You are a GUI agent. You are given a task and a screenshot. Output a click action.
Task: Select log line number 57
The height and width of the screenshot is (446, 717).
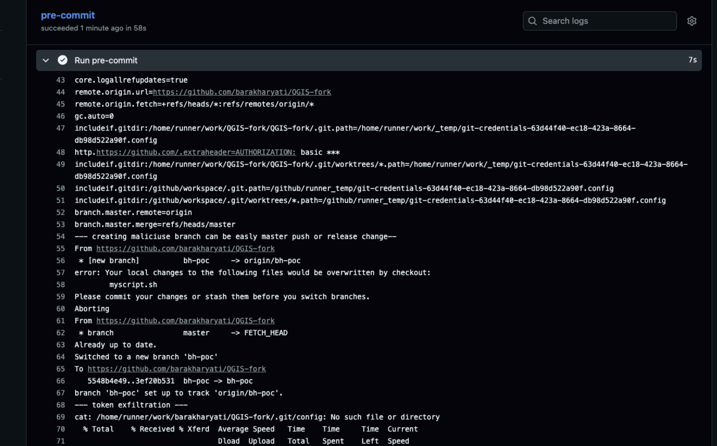pyautogui.click(x=61, y=273)
